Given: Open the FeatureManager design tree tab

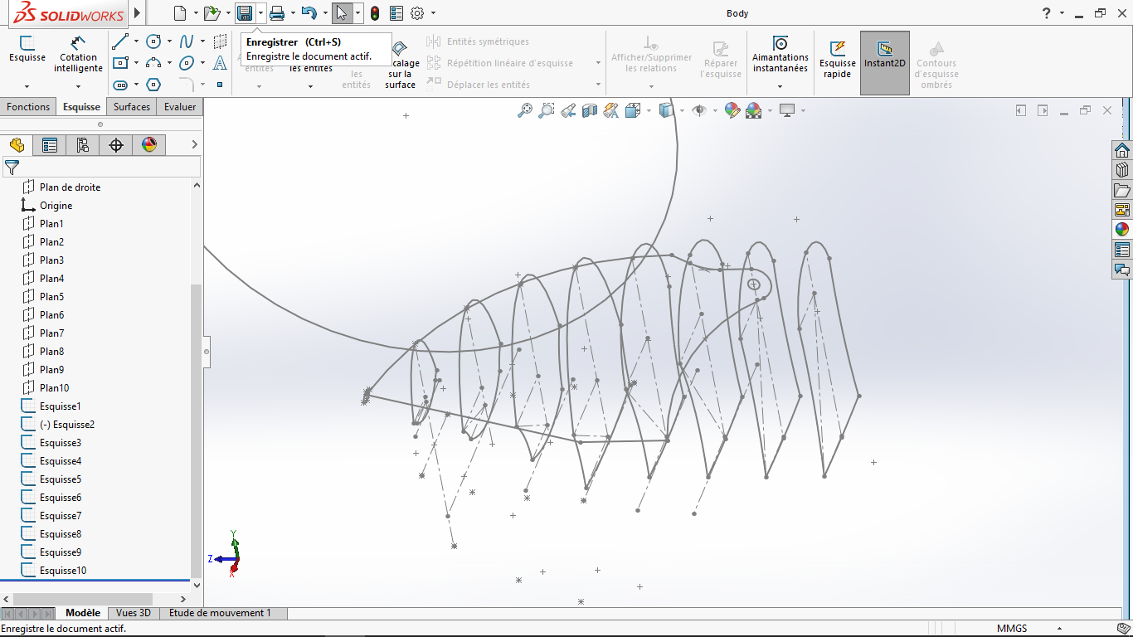Looking at the screenshot, I should (x=17, y=145).
